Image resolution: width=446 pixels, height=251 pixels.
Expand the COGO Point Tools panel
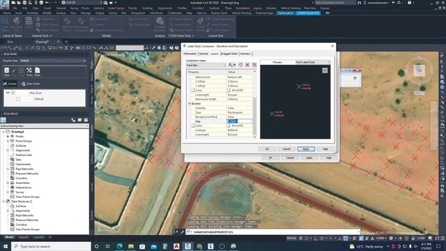tap(181, 36)
